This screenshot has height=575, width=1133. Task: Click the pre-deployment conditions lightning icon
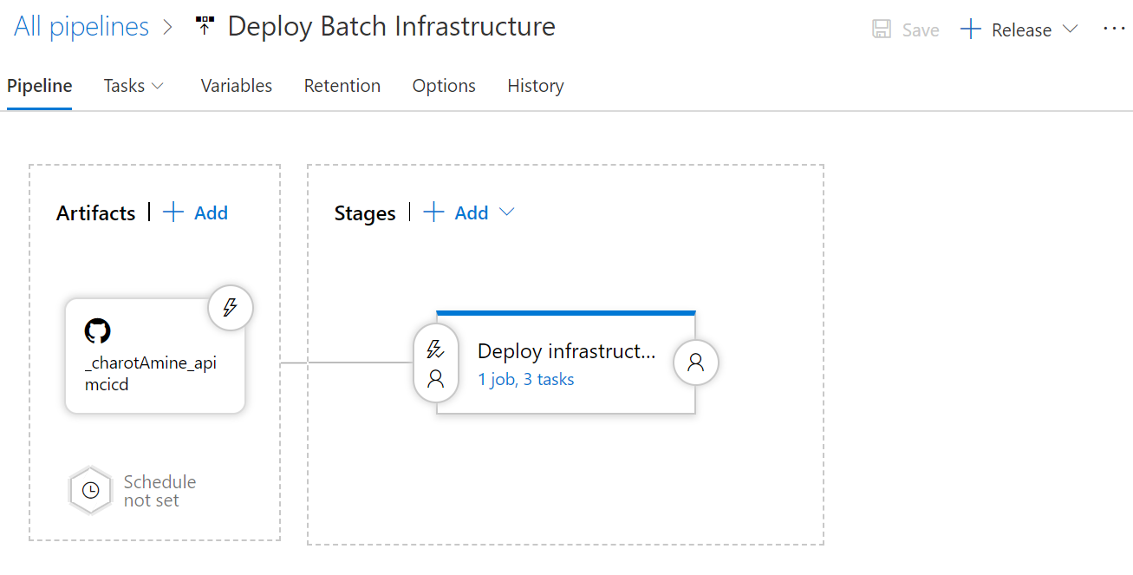(435, 348)
